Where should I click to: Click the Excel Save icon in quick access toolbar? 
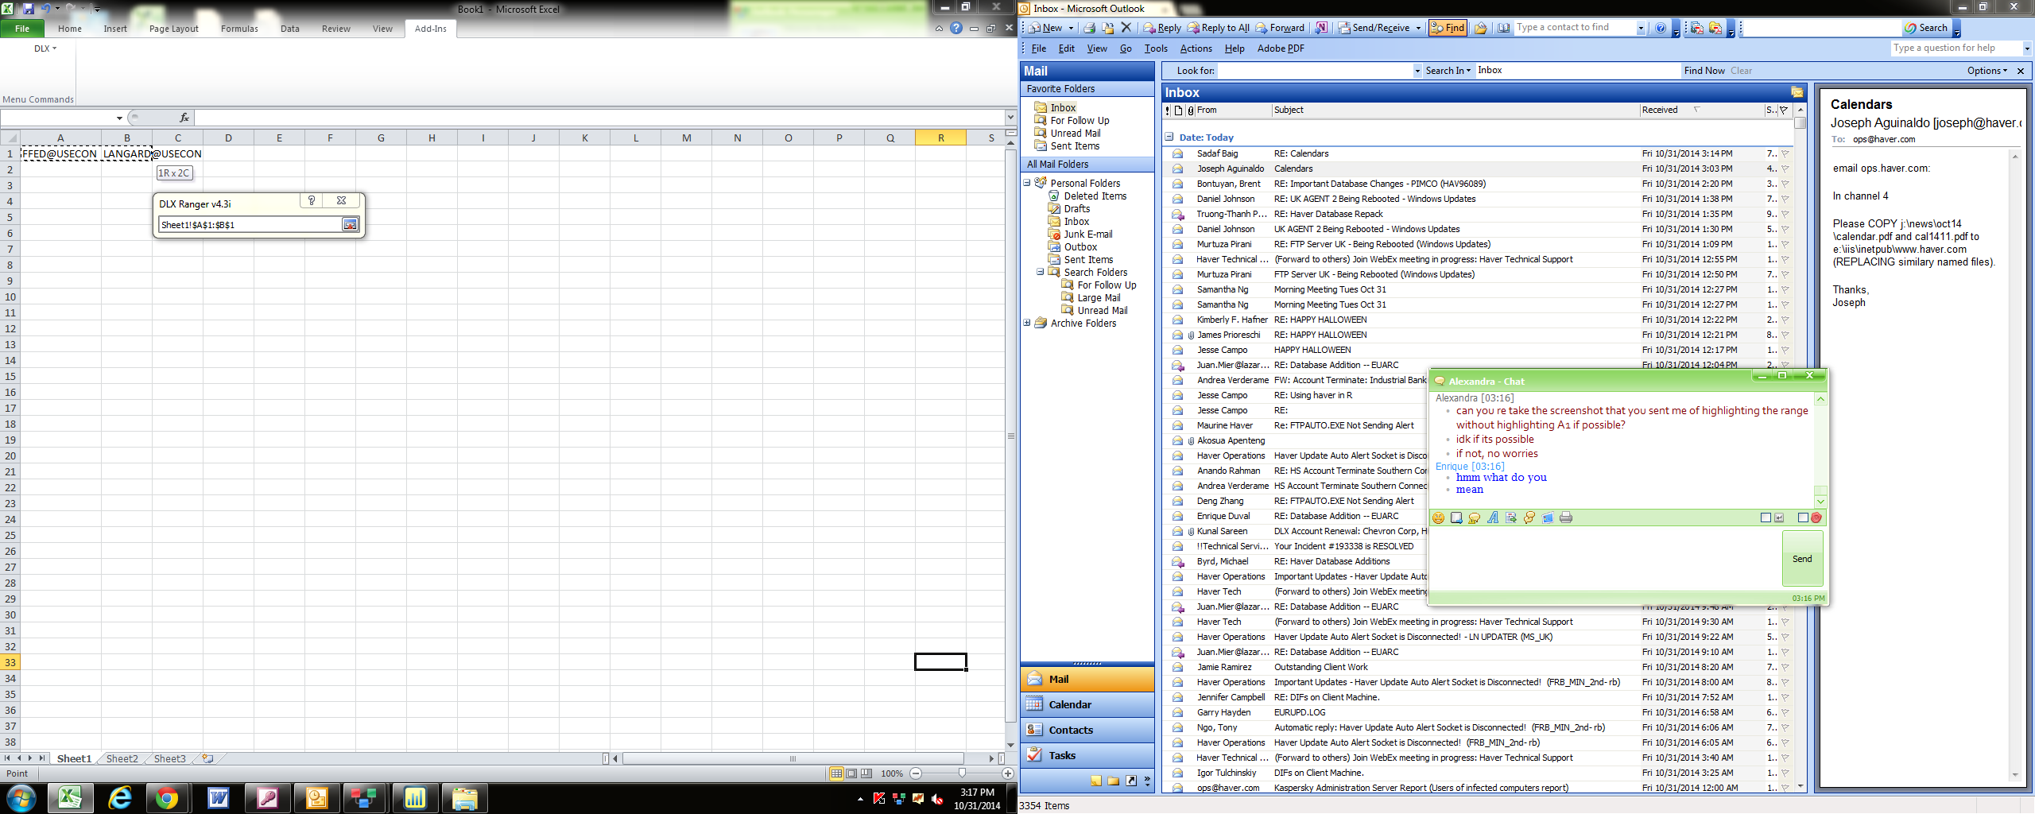point(29,9)
